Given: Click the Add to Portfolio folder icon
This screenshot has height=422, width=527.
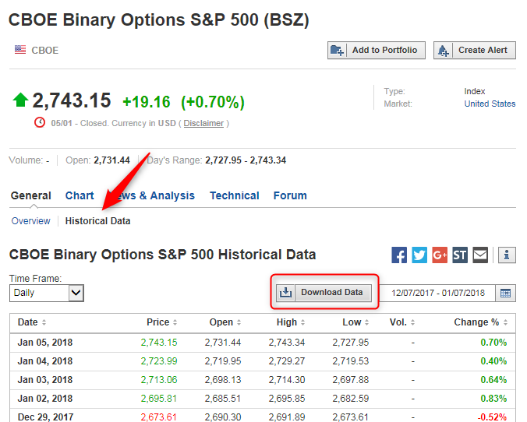Looking at the screenshot, I should tap(337, 51).
